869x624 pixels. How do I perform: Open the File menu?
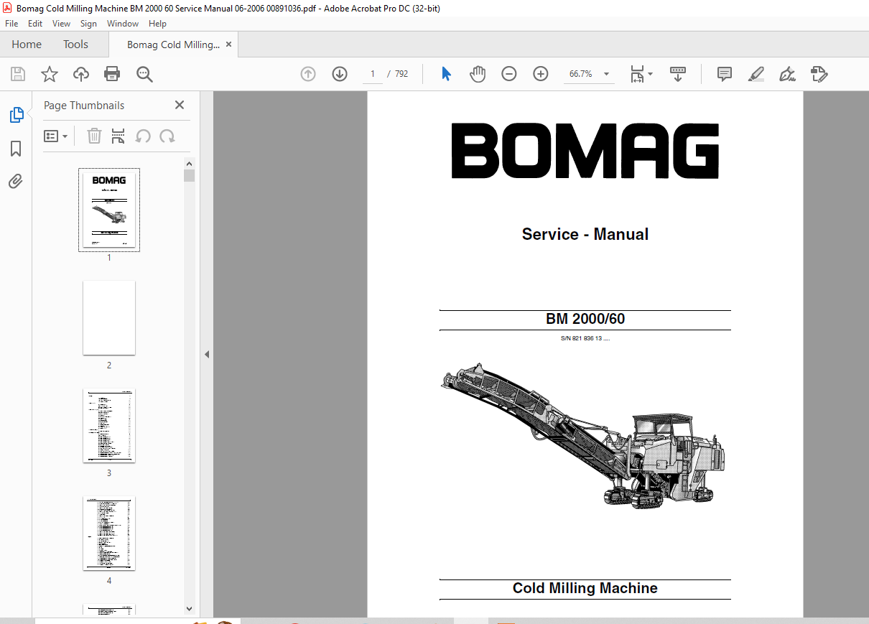pyautogui.click(x=11, y=24)
